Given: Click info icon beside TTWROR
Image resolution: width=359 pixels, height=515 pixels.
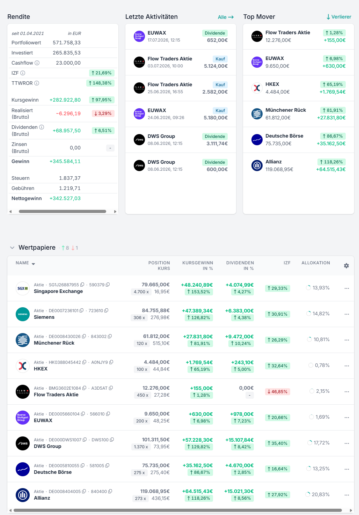Looking at the screenshot, I should pyautogui.click(x=37, y=83).
